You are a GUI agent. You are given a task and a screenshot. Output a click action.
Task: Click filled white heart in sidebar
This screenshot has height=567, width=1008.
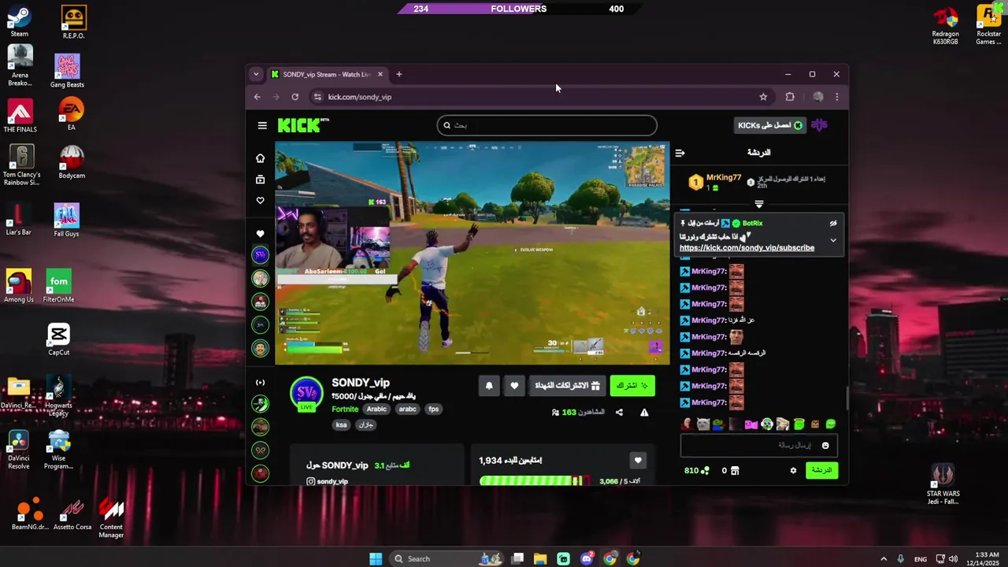pyautogui.click(x=260, y=234)
